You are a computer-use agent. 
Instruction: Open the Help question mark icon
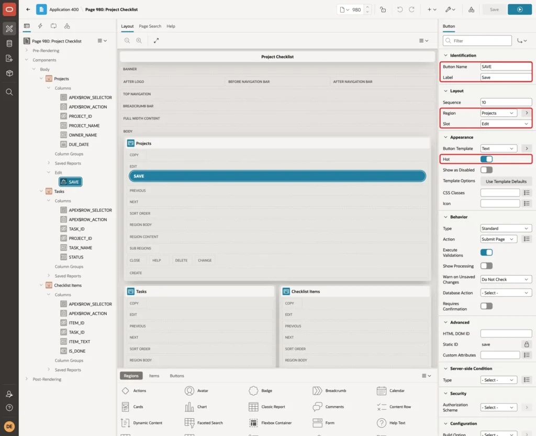pos(9,408)
